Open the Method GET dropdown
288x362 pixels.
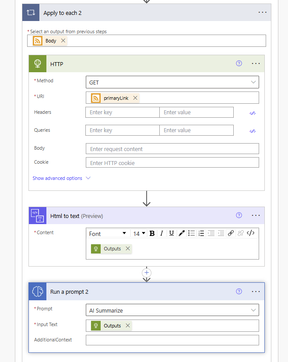point(172,82)
